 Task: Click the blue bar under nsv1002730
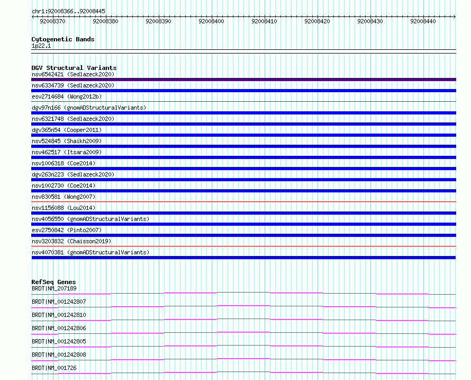click(x=243, y=191)
